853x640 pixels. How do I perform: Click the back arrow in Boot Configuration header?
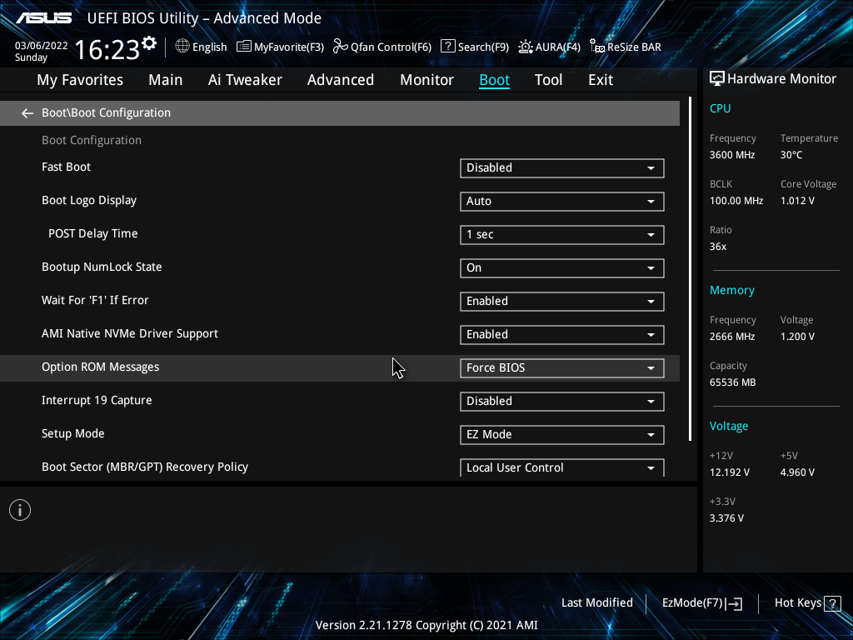[27, 113]
